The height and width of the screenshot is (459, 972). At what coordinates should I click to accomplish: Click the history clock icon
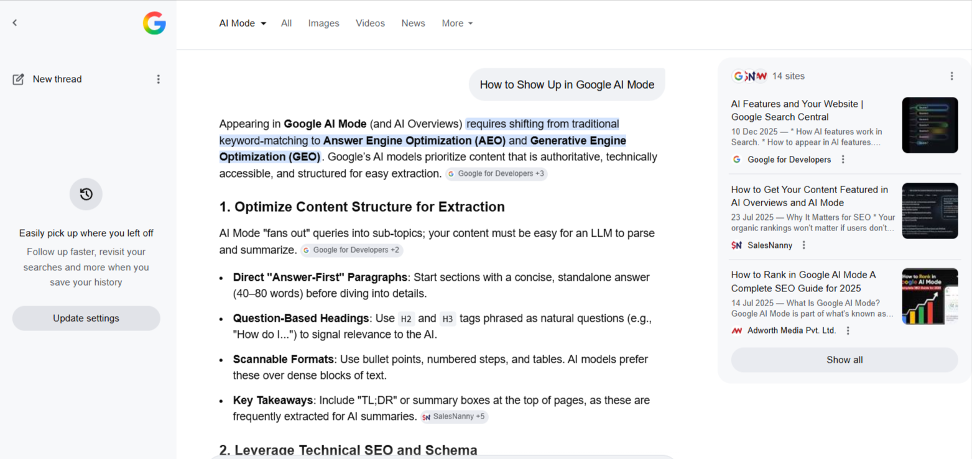pos(86,194)
